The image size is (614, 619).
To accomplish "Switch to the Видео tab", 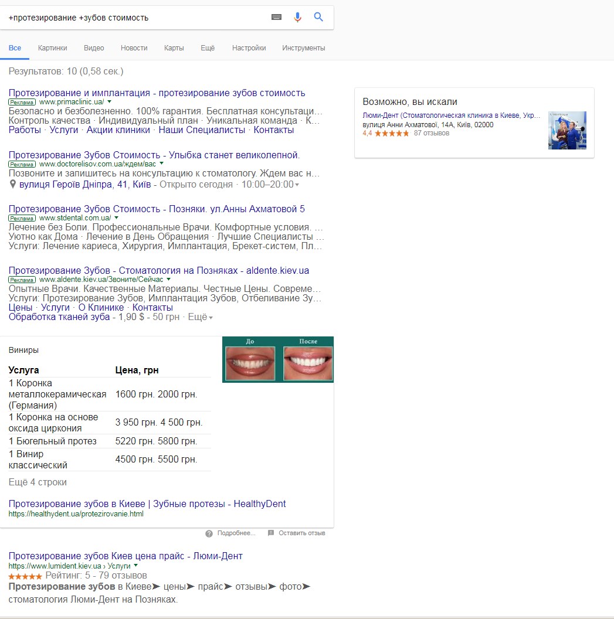I will click(x=94, y=48).
